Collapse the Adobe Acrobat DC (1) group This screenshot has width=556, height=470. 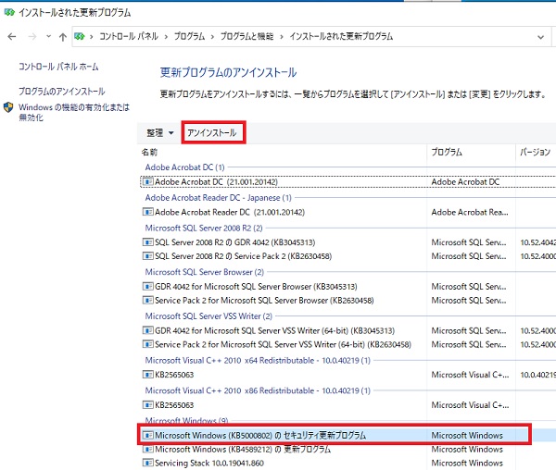point(184,167)
